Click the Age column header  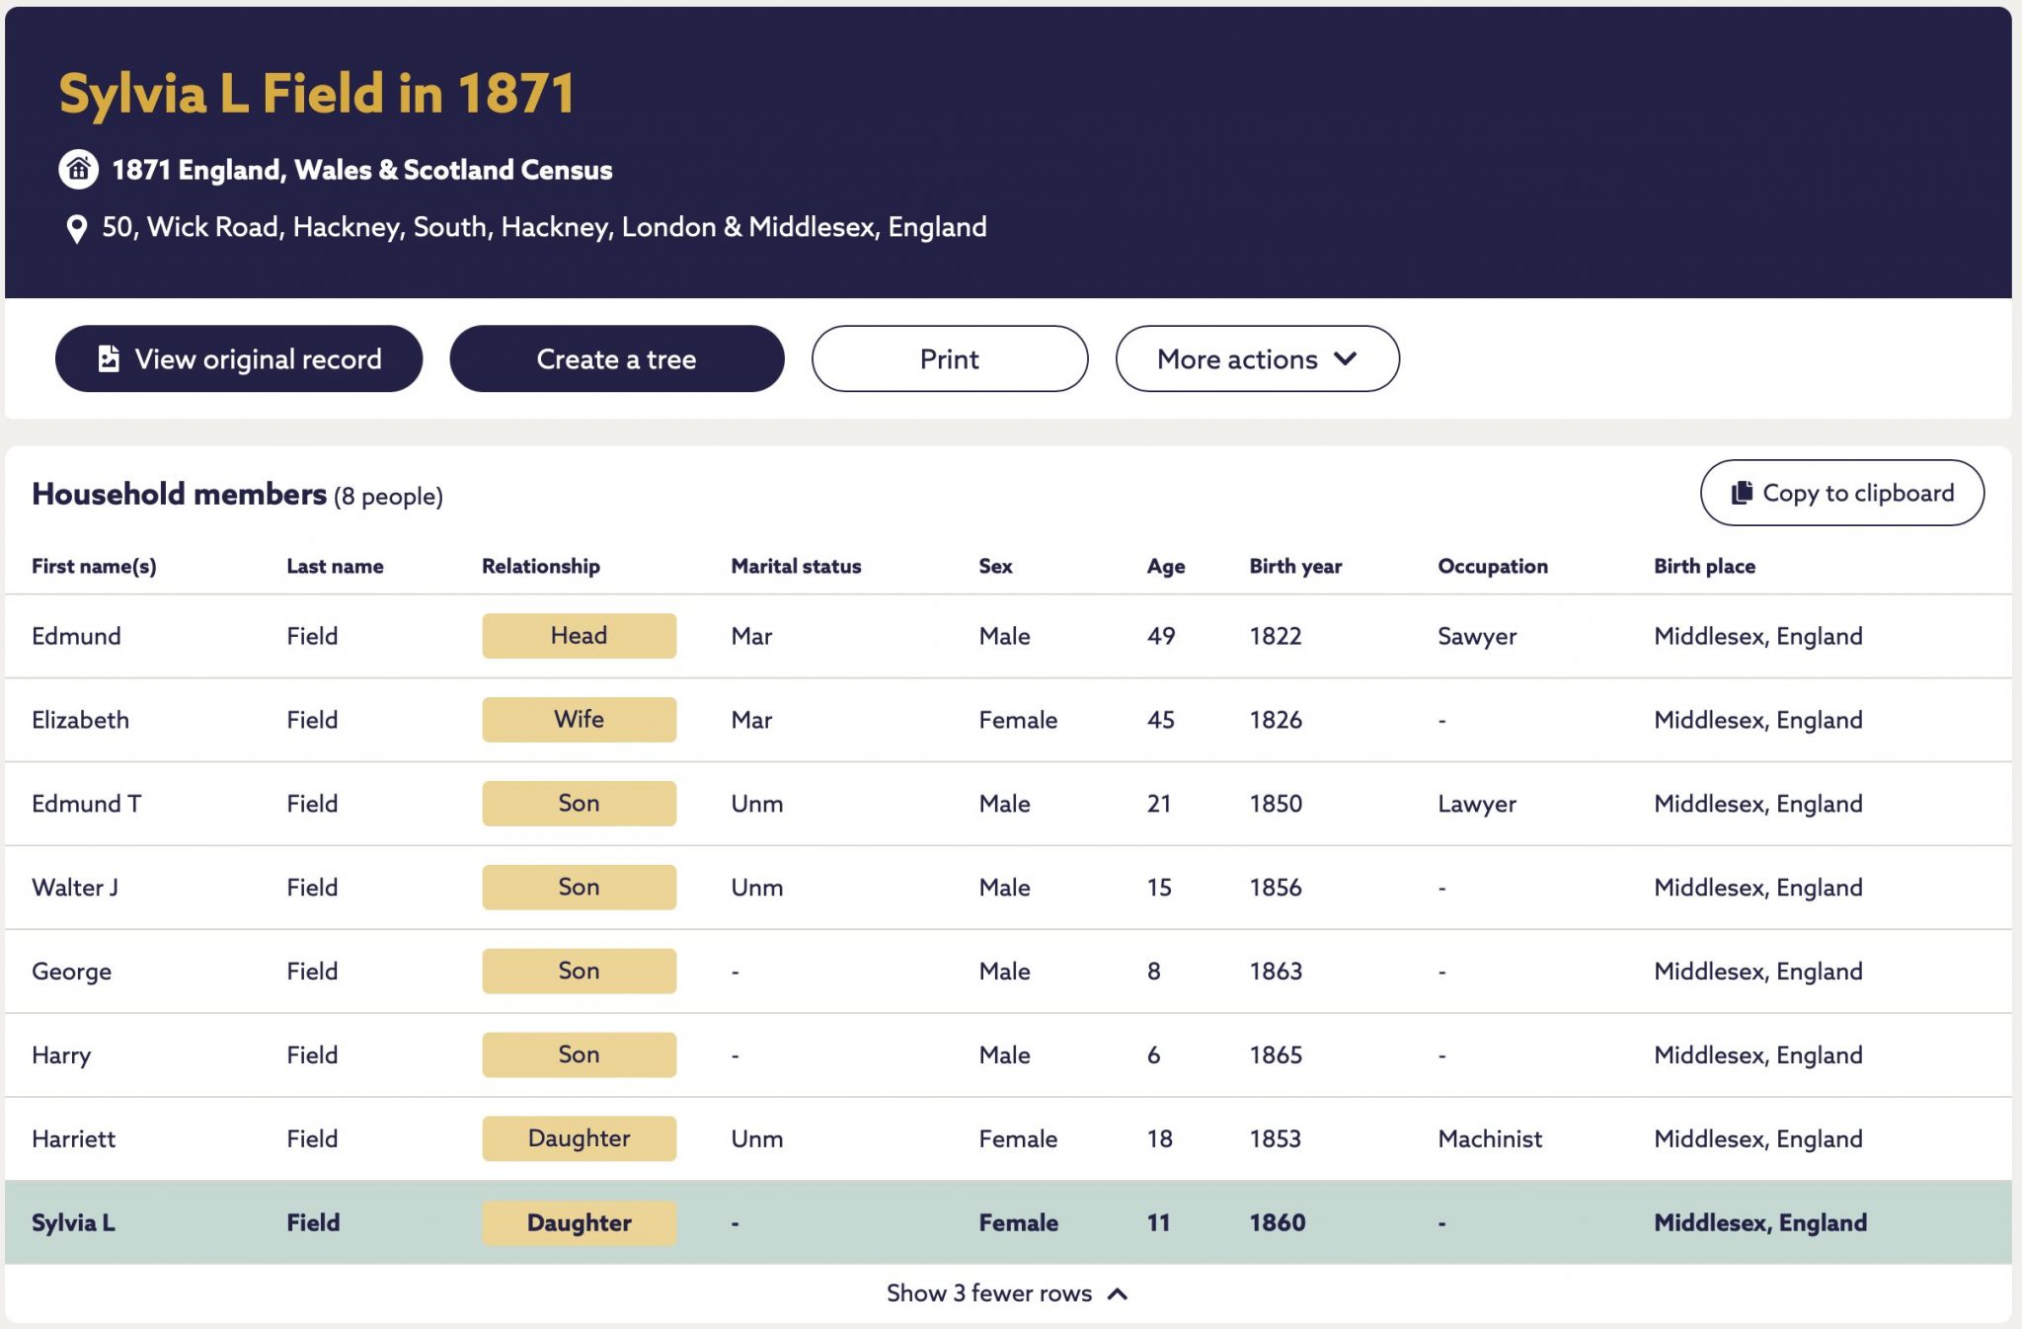1166,566
